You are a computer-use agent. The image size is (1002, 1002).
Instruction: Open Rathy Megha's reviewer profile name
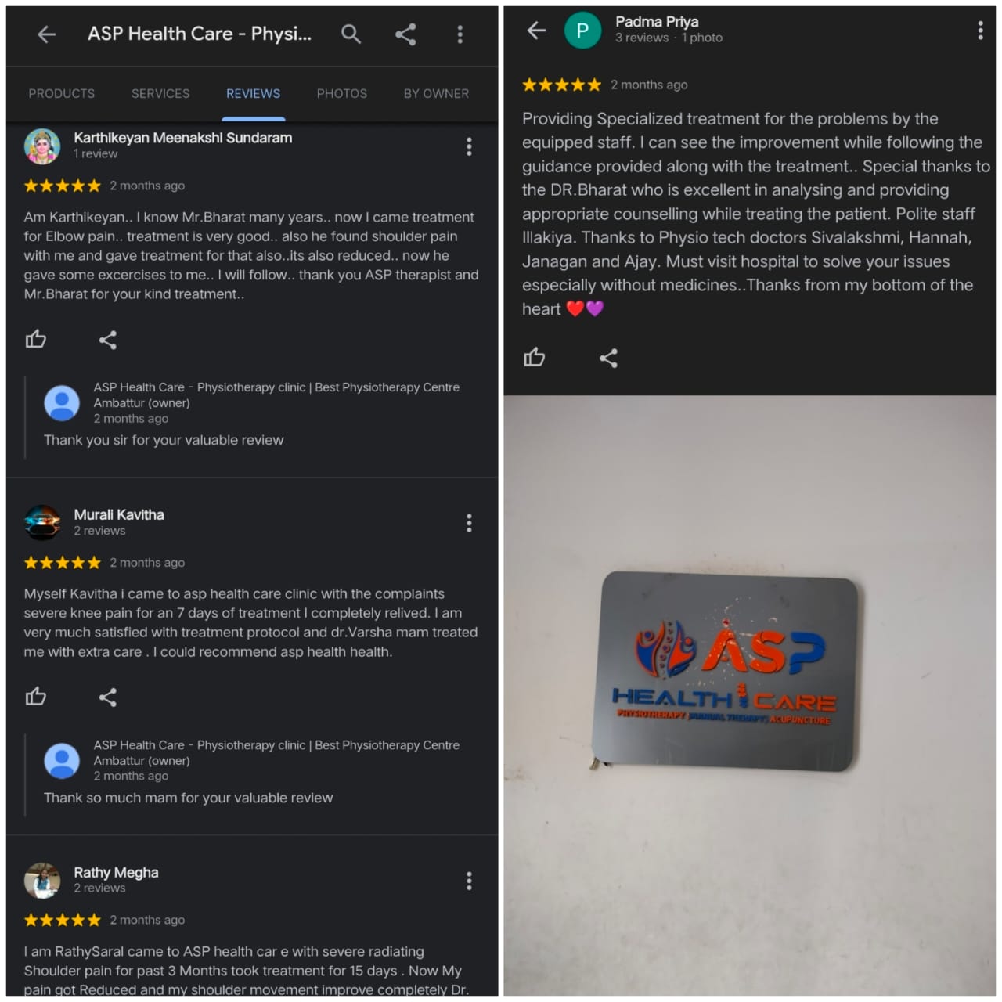pos(116,872)
